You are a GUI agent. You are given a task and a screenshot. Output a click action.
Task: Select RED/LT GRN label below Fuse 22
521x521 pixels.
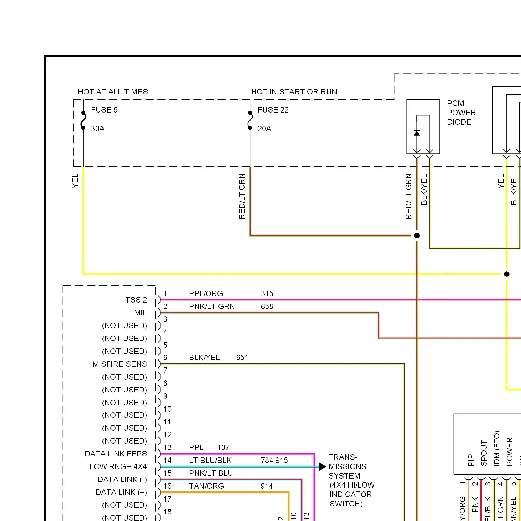tap(242, 197)
